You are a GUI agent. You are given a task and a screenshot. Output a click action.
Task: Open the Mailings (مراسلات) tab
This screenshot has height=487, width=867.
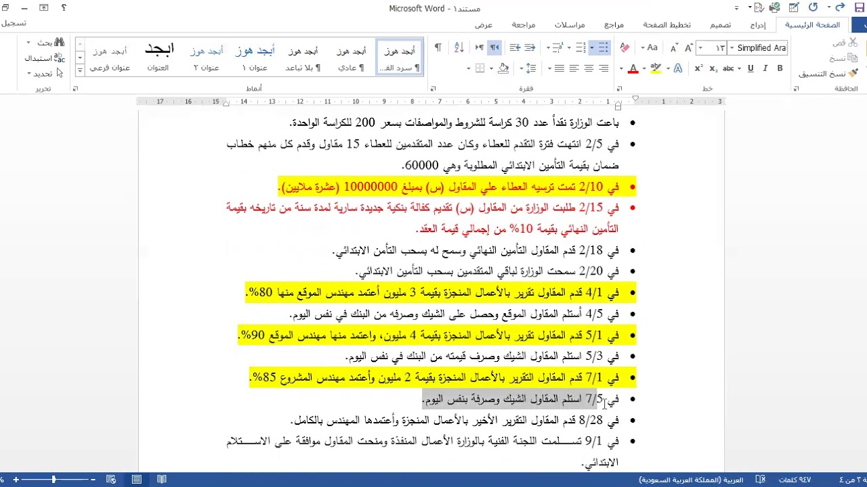[x=570, y=25]
